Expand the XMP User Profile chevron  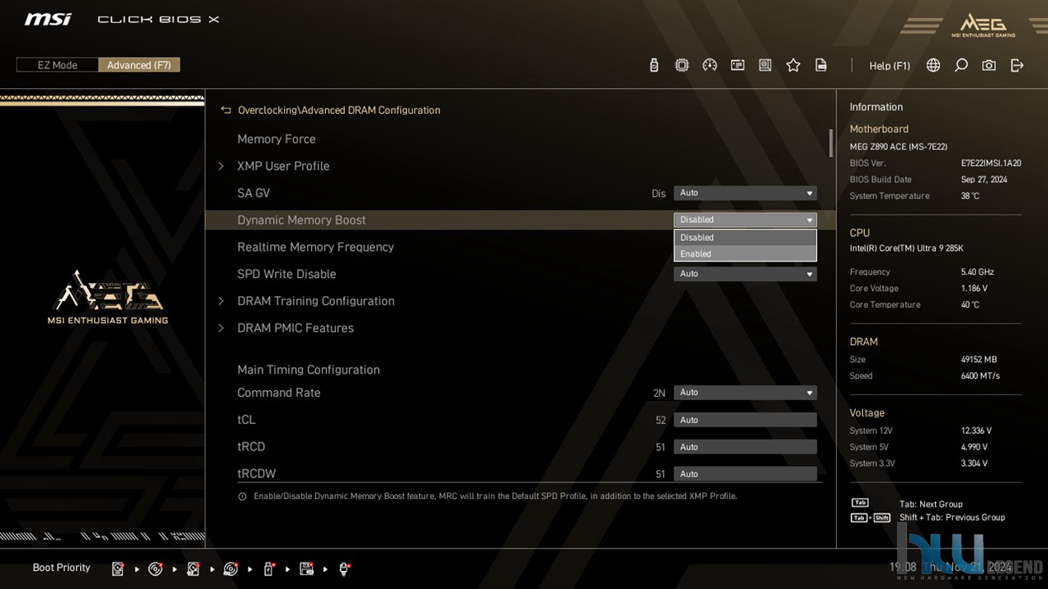pyautogui.click(x=221, y=167)
